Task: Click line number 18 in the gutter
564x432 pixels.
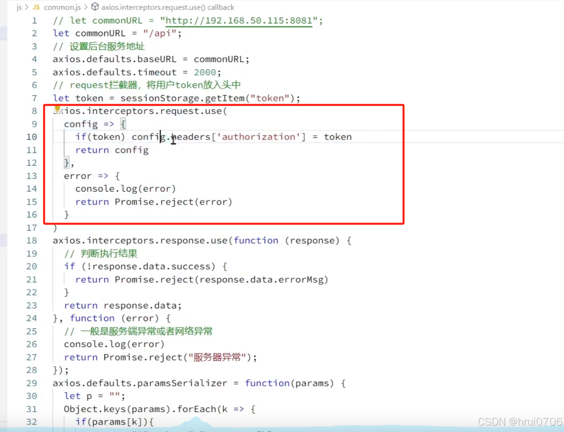Action: 32,241
